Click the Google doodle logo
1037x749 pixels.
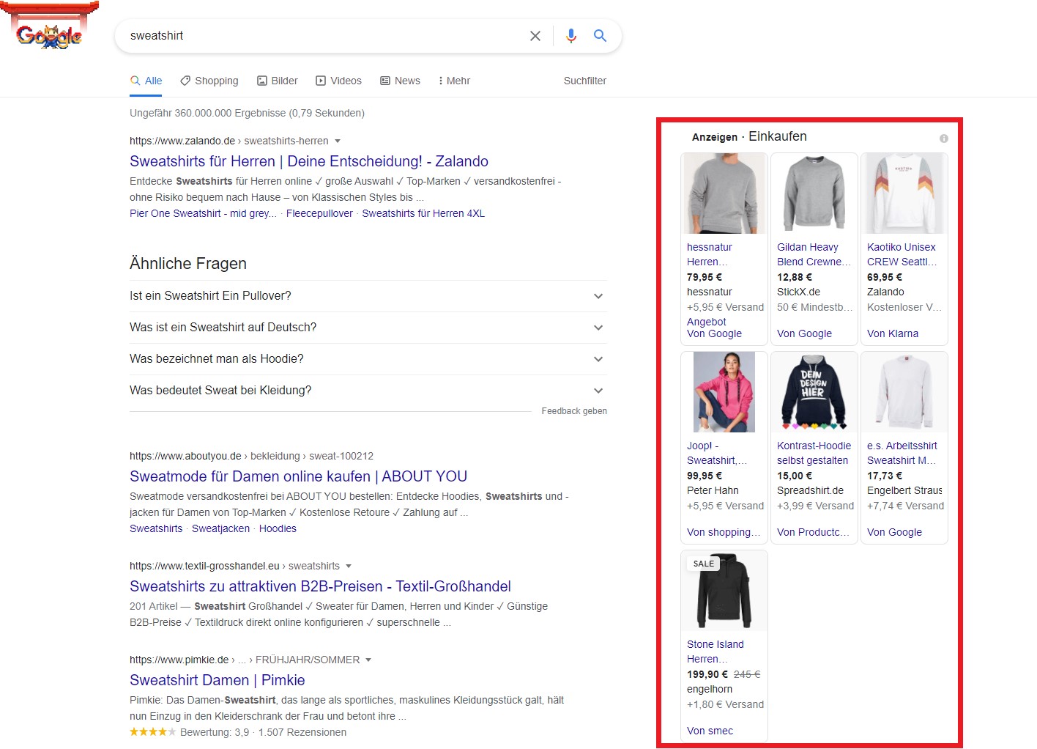click(x=49, y=26)
